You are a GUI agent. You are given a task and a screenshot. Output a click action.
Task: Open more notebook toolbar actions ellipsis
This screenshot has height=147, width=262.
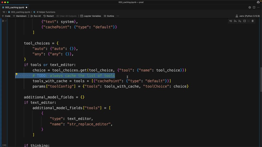coord(118,16)
